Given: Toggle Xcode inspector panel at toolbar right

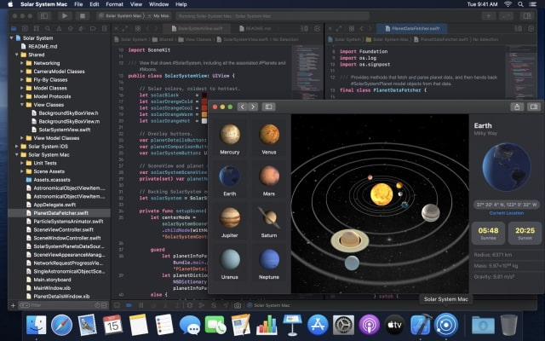Looking at the screenshot, I should tap(527, 15).
